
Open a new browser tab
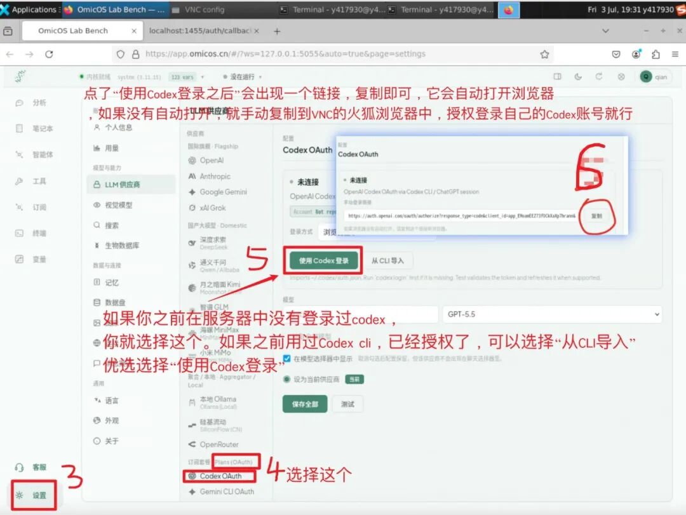277,31
